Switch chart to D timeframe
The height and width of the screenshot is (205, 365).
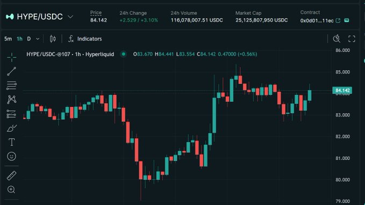[x=29, y=39]
